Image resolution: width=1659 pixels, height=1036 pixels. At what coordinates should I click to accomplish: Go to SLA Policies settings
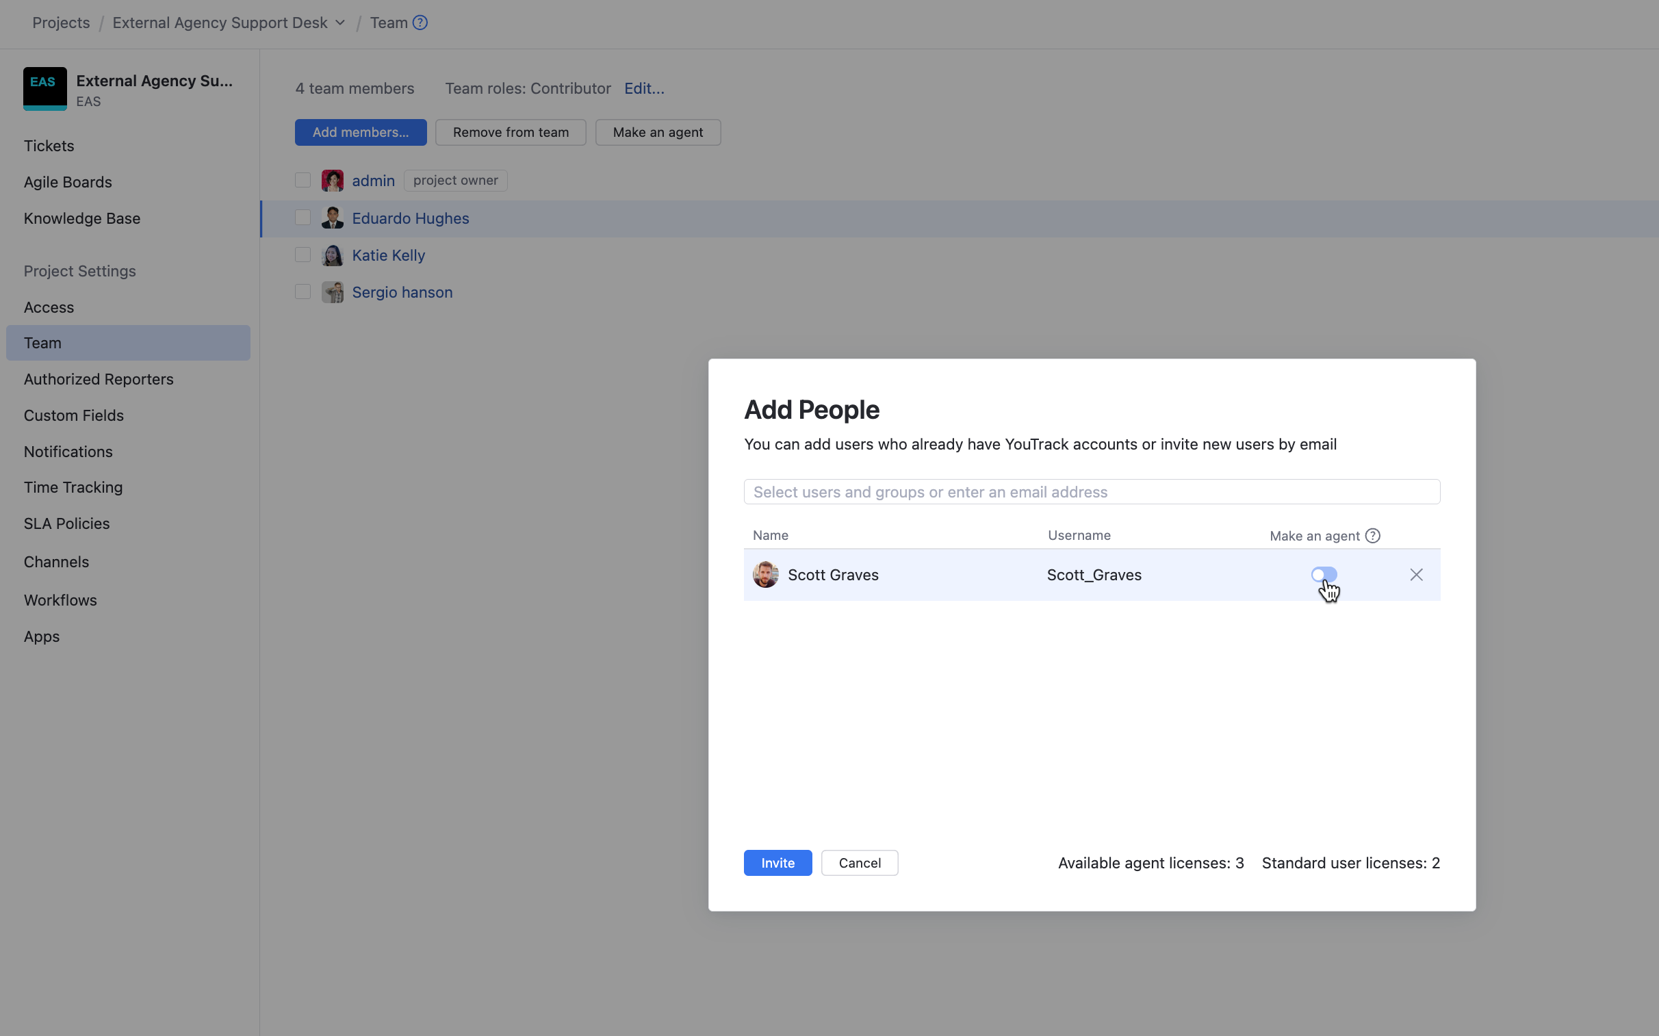[66, 523]
